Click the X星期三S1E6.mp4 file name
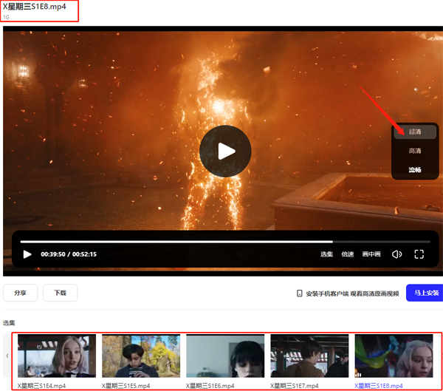Screen dimensions: 443x391 click(210, 386)
